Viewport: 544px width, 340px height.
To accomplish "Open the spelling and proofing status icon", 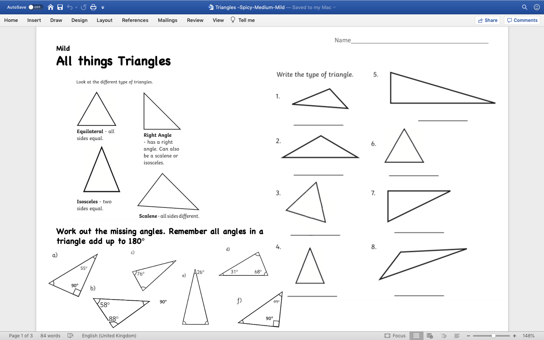I will point(71,335).
